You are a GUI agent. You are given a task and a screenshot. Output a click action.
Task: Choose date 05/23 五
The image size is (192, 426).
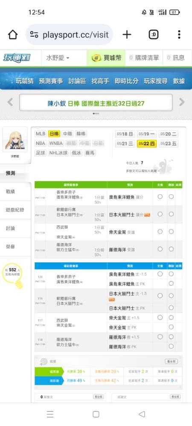click(x=169, y=144)
